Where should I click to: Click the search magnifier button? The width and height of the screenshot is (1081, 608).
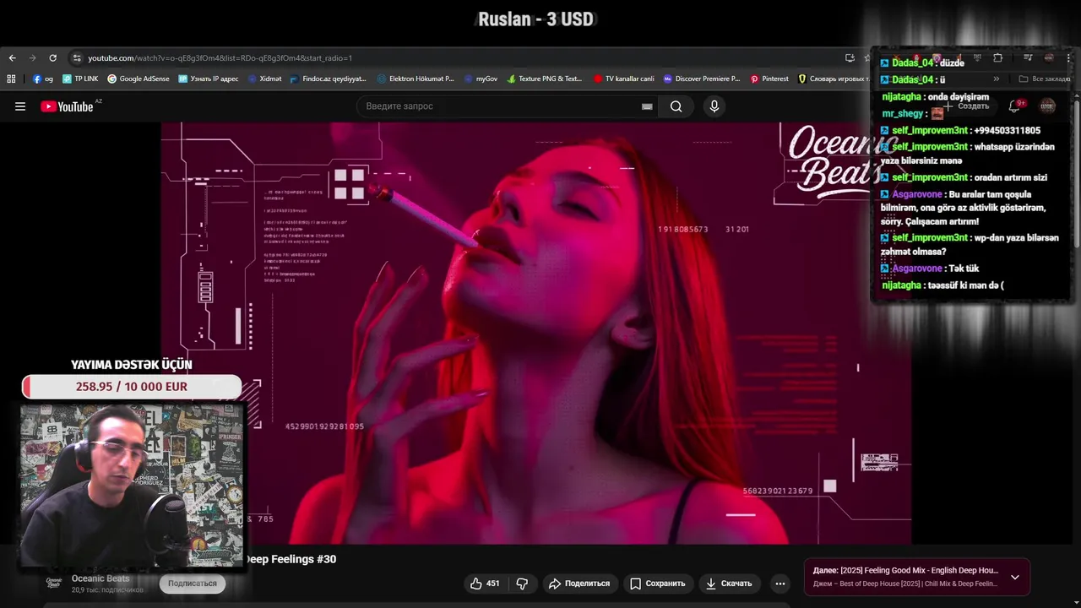[676, 106]
